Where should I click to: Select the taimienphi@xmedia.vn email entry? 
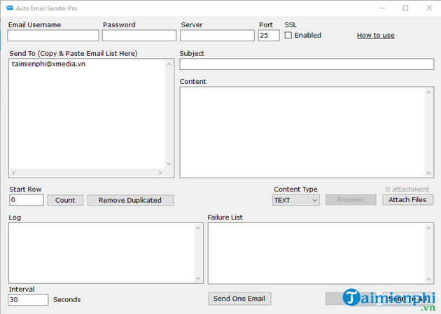pyautogui.click(x=49, y=64)
